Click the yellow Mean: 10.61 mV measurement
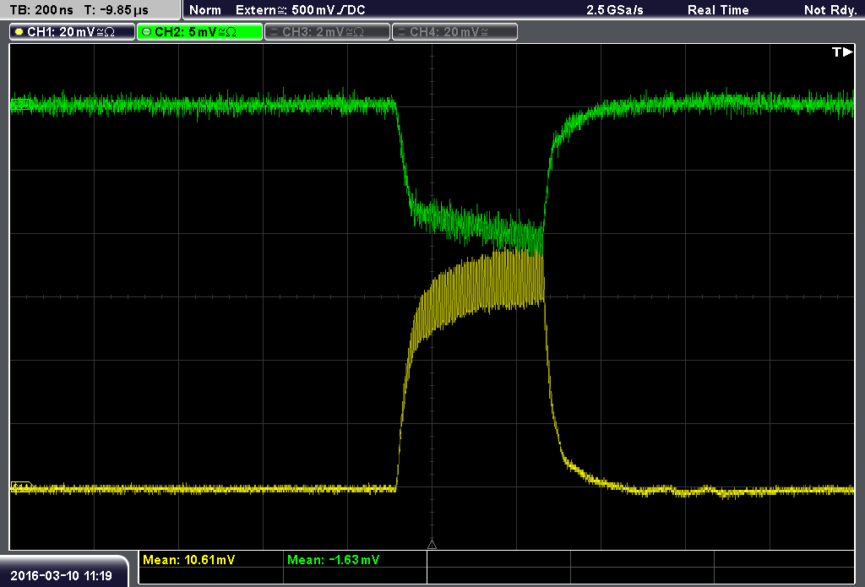865x587 pixels. click(188, 560)
